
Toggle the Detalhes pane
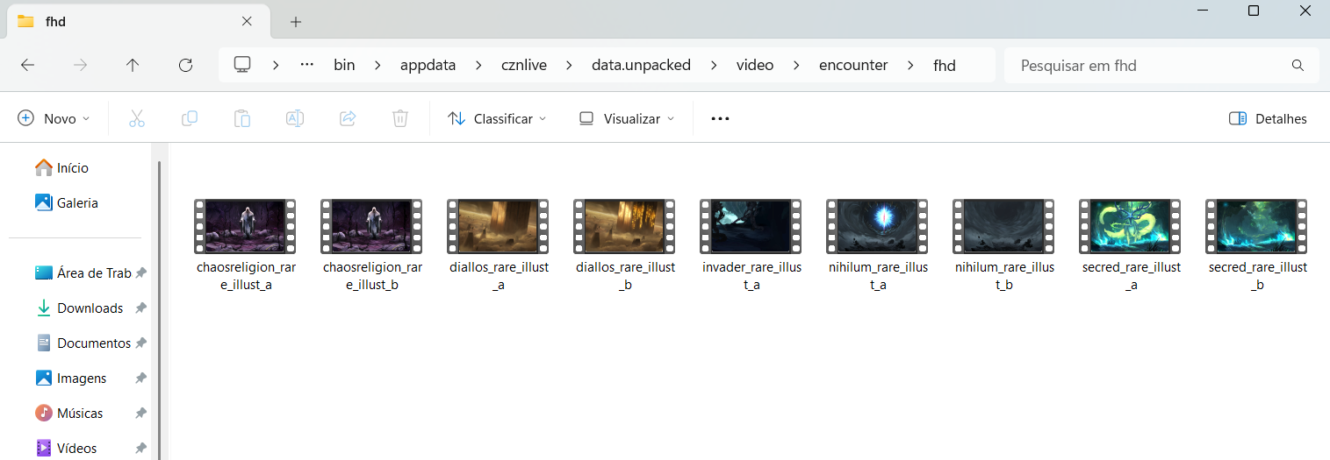point(1268,118)
